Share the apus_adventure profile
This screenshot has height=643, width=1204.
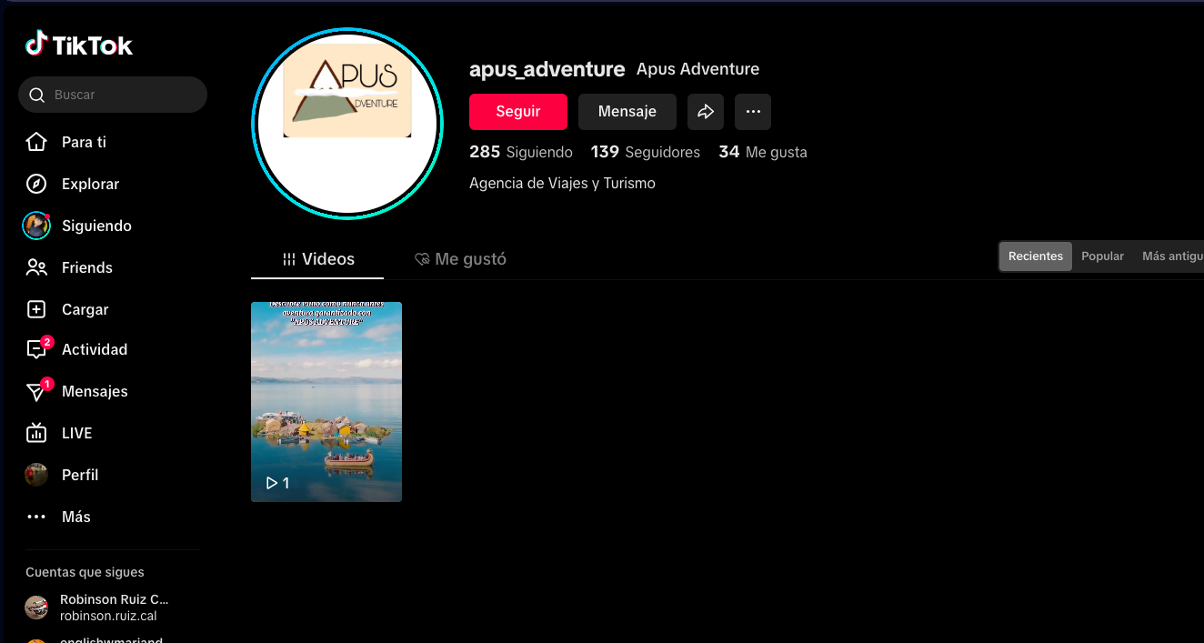pyautogui.click(x=706, y=112)
